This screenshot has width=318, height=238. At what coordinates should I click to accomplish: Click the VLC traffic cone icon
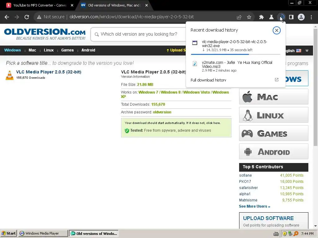pyautogui.click(x=10, y=75)
